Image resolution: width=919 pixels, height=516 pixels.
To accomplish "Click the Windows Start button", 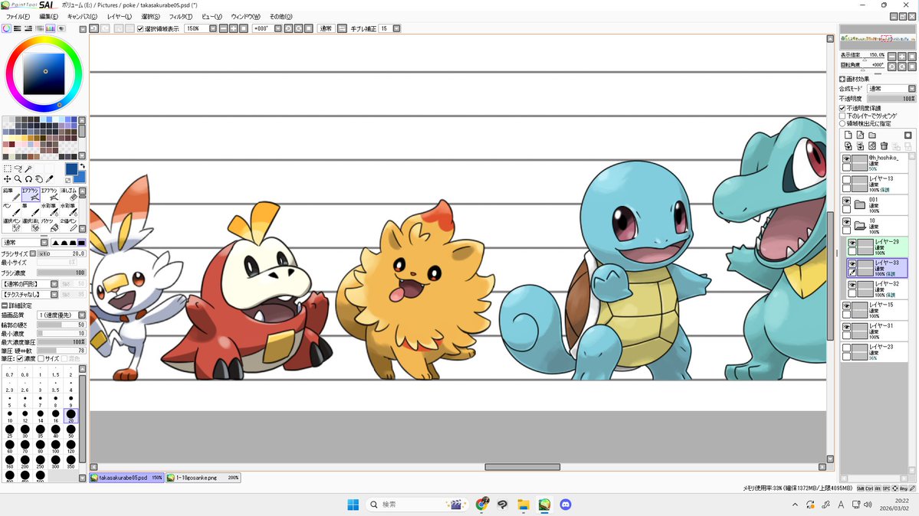I will tap(353, 505).
